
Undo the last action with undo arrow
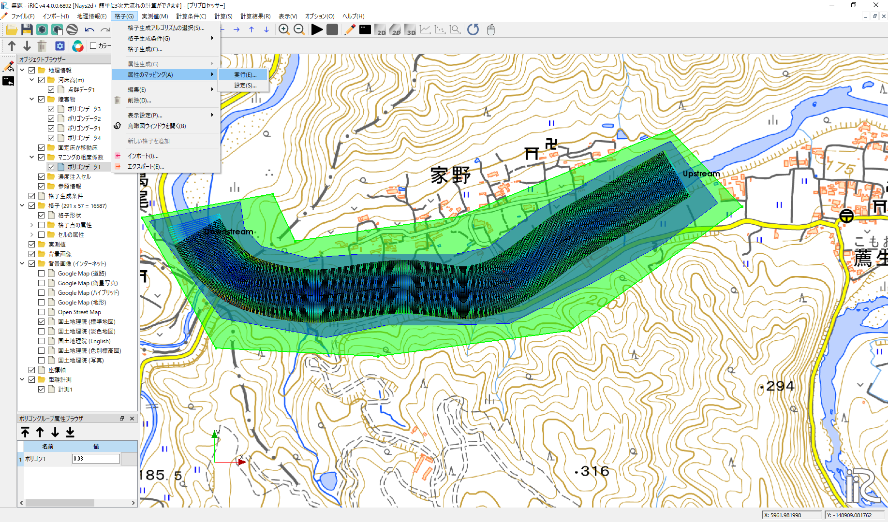[x=89, y=30]
